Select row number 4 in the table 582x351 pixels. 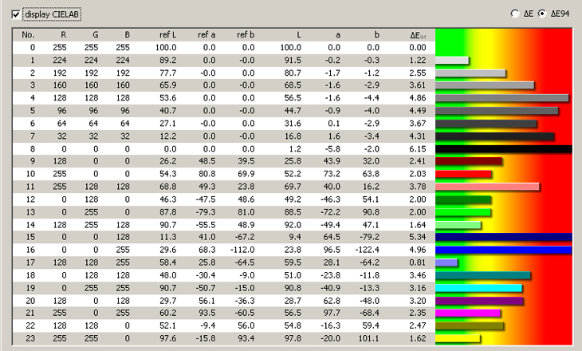tap(28, 98)
